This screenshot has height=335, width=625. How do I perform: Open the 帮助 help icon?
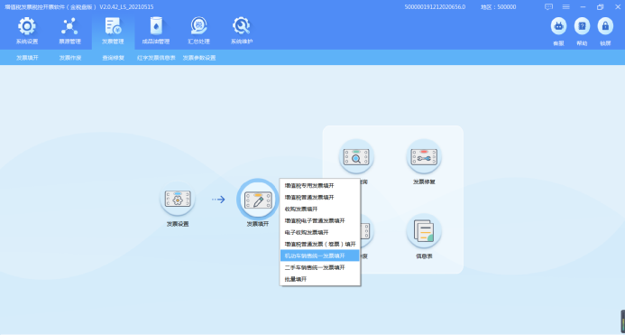click(582, 26)
